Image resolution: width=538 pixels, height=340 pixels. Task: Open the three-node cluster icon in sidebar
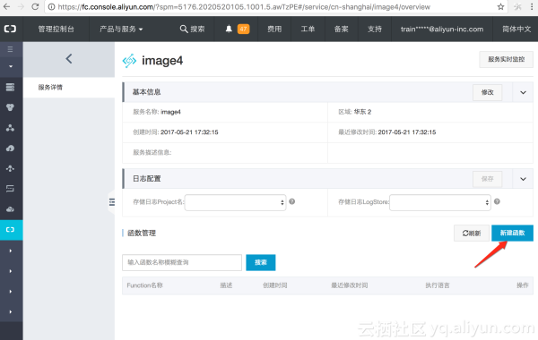click(x=10, y=128)
